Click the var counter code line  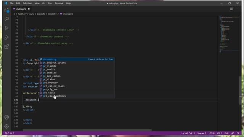(30, 86)
